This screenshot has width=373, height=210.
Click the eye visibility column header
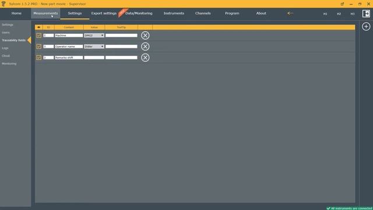[39, 27]
